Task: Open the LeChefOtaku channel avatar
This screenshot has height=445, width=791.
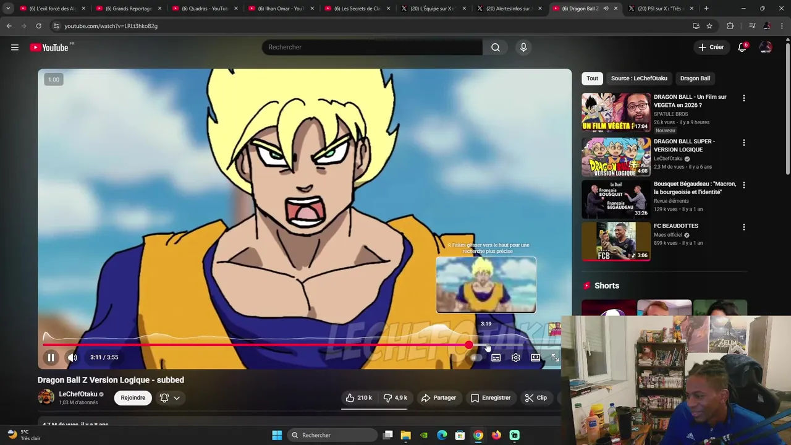Action: [46, 397]
